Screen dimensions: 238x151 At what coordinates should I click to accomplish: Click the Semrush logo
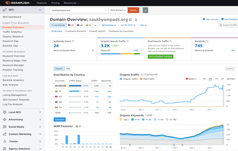point(17,3)
